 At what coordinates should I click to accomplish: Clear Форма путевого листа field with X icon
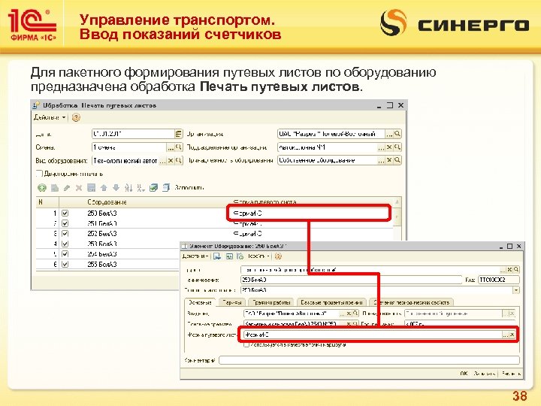(512, 335)
